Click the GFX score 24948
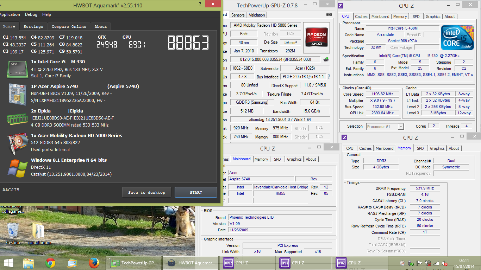 [x=107, y=44]
